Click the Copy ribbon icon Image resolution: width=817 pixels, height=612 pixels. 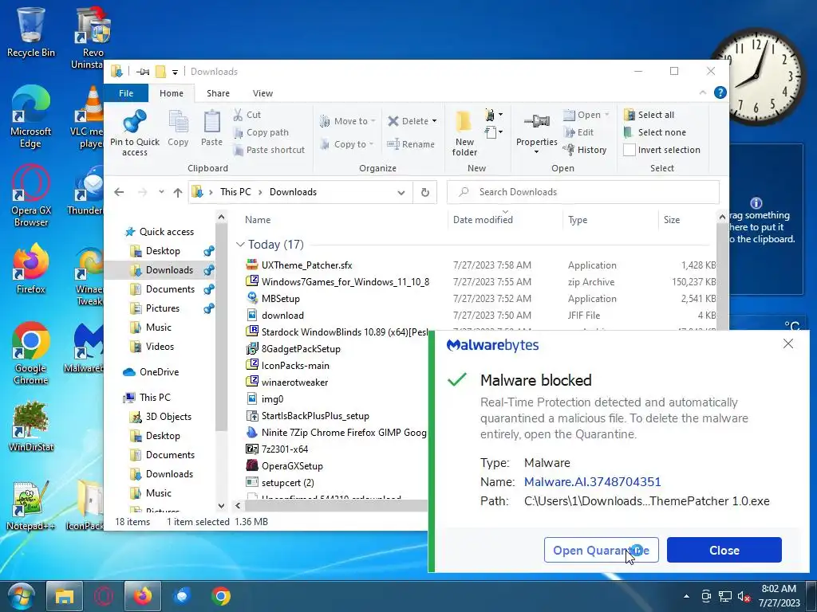pos(178,128)
